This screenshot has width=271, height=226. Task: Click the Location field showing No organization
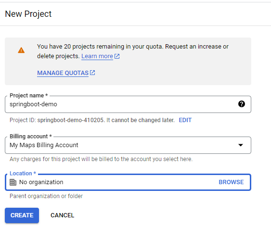point(128,182)
